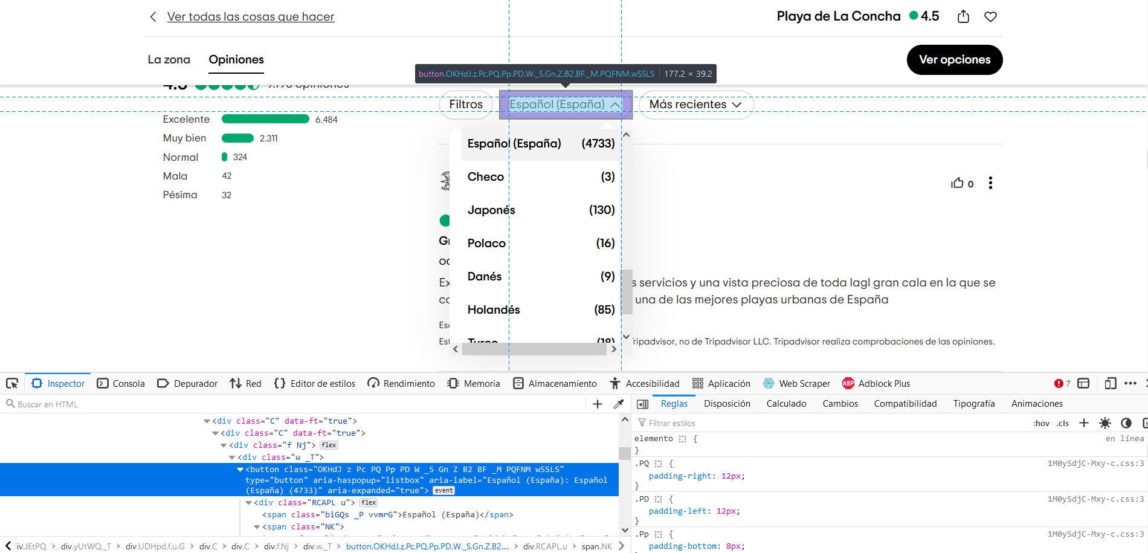This screenshot has height=553, width=1148.
Task: Click the share icon beside the rating
Action: tap(963, 17)
